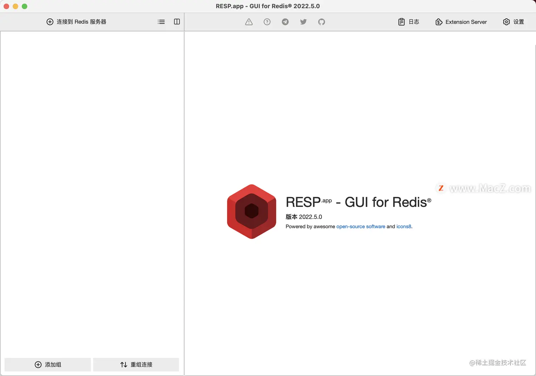The height and width of the screenshot is (376, 536).
Task: Maximize the window with green button
Action: 24,6
